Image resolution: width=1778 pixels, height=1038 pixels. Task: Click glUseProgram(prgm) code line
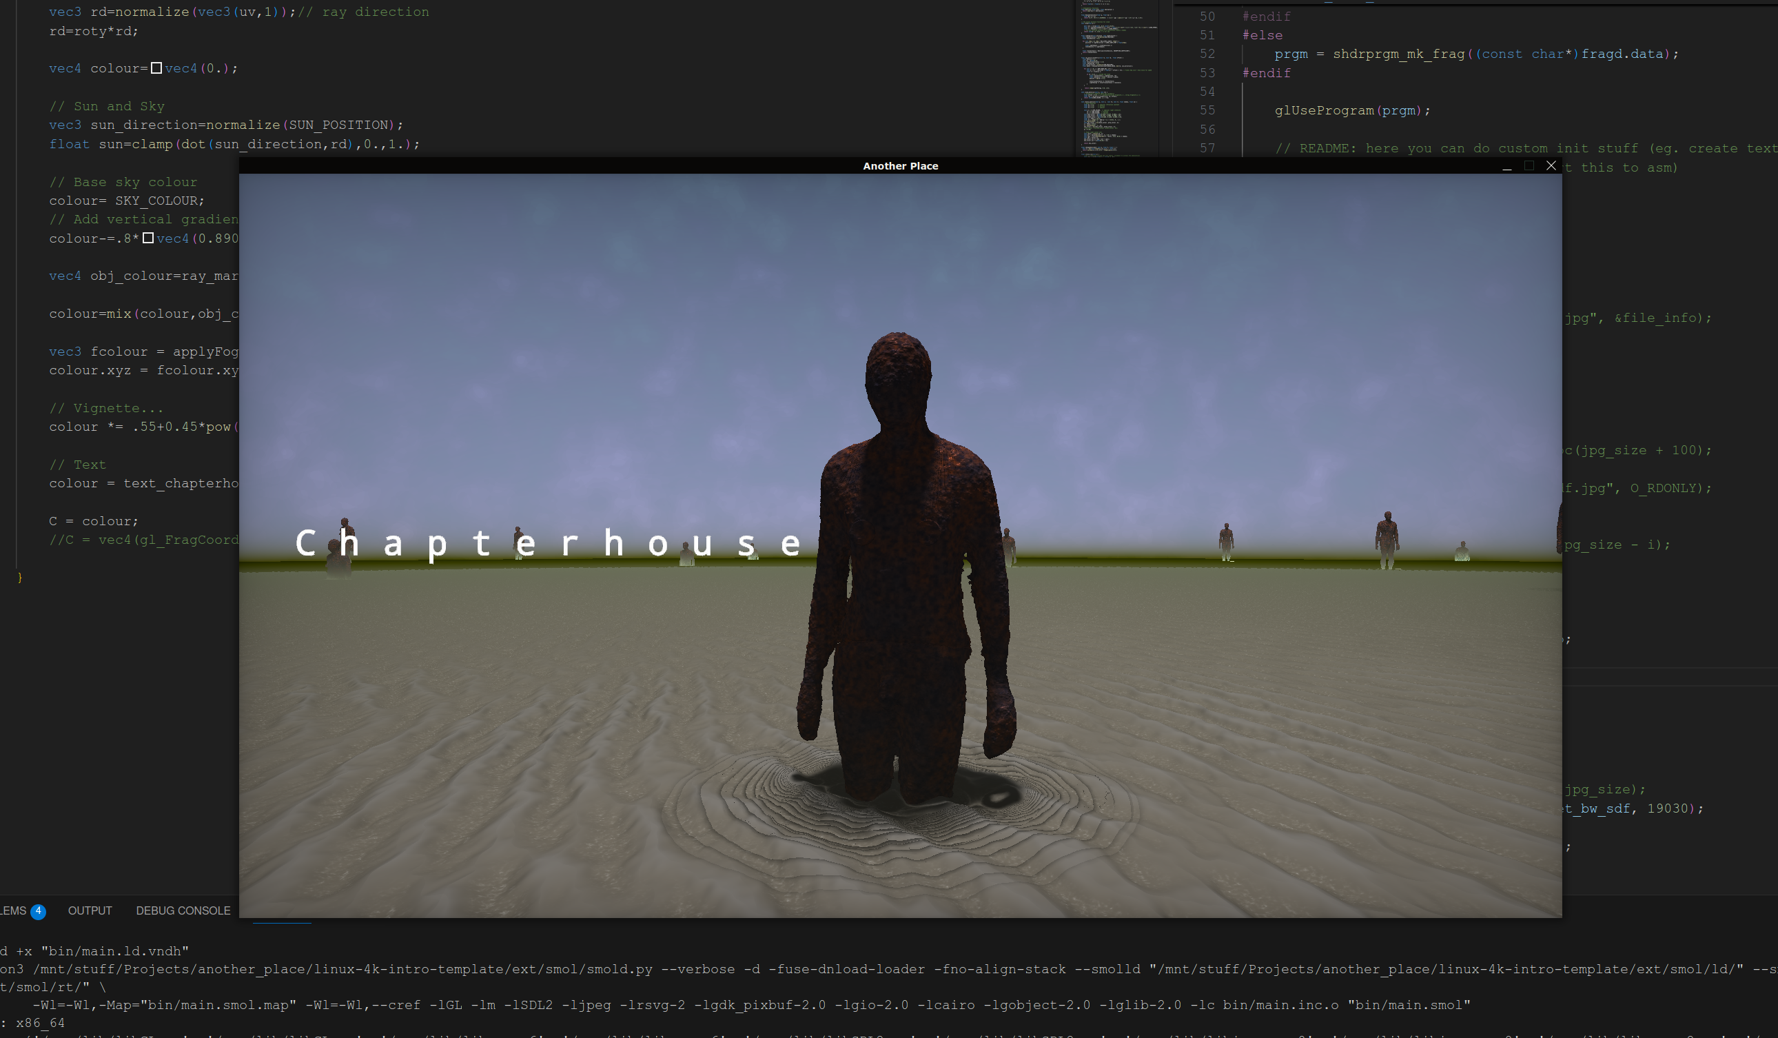(x=1353, y=110)
